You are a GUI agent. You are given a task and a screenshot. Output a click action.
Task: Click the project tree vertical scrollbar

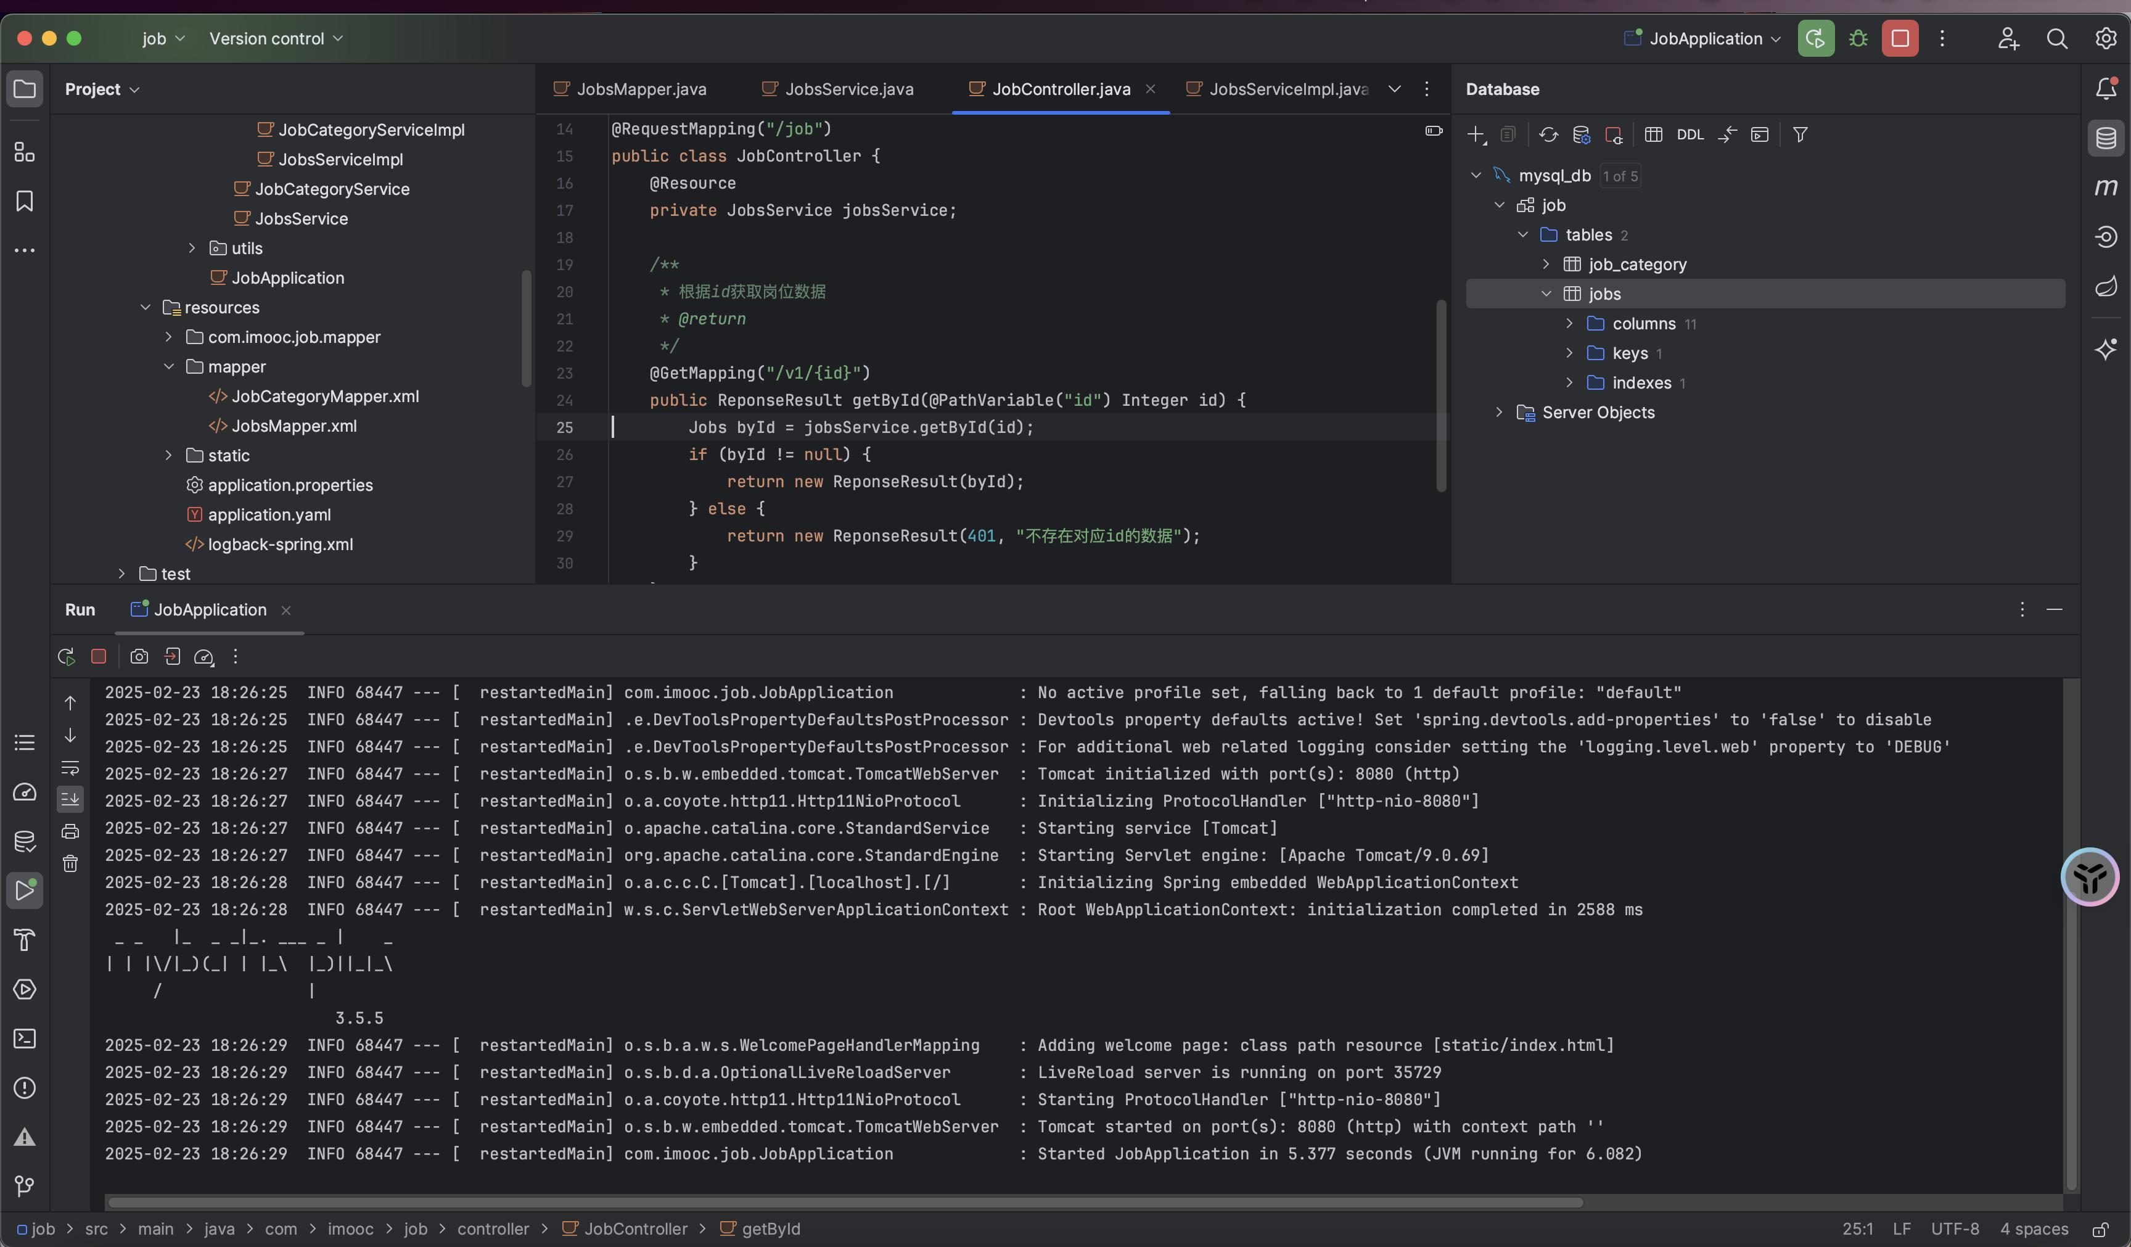(526, 328)
